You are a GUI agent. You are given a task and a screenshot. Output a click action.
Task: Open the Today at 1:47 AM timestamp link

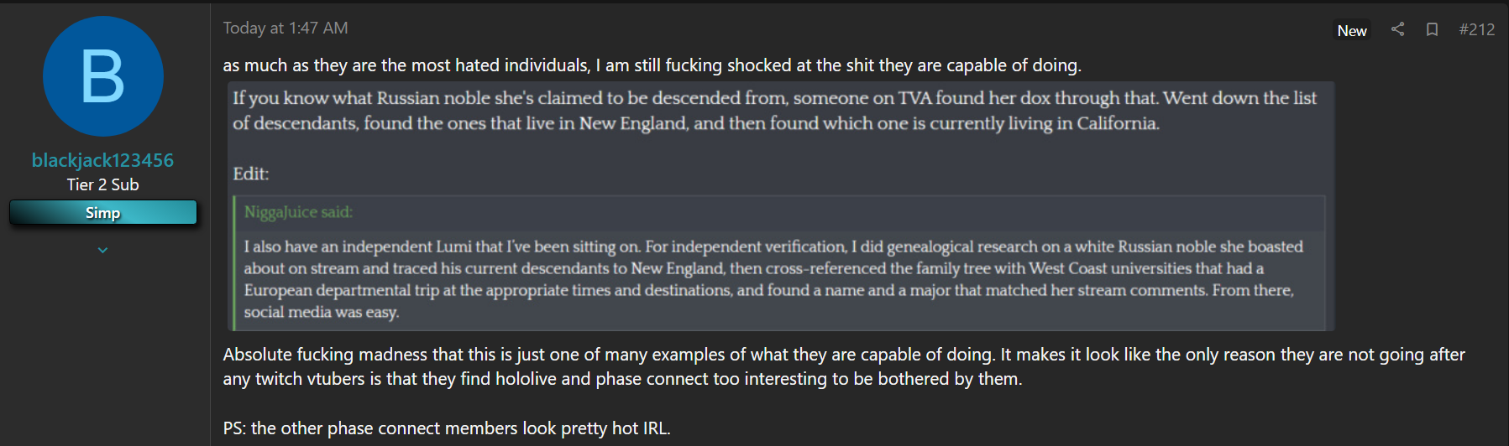click(286, 28)
